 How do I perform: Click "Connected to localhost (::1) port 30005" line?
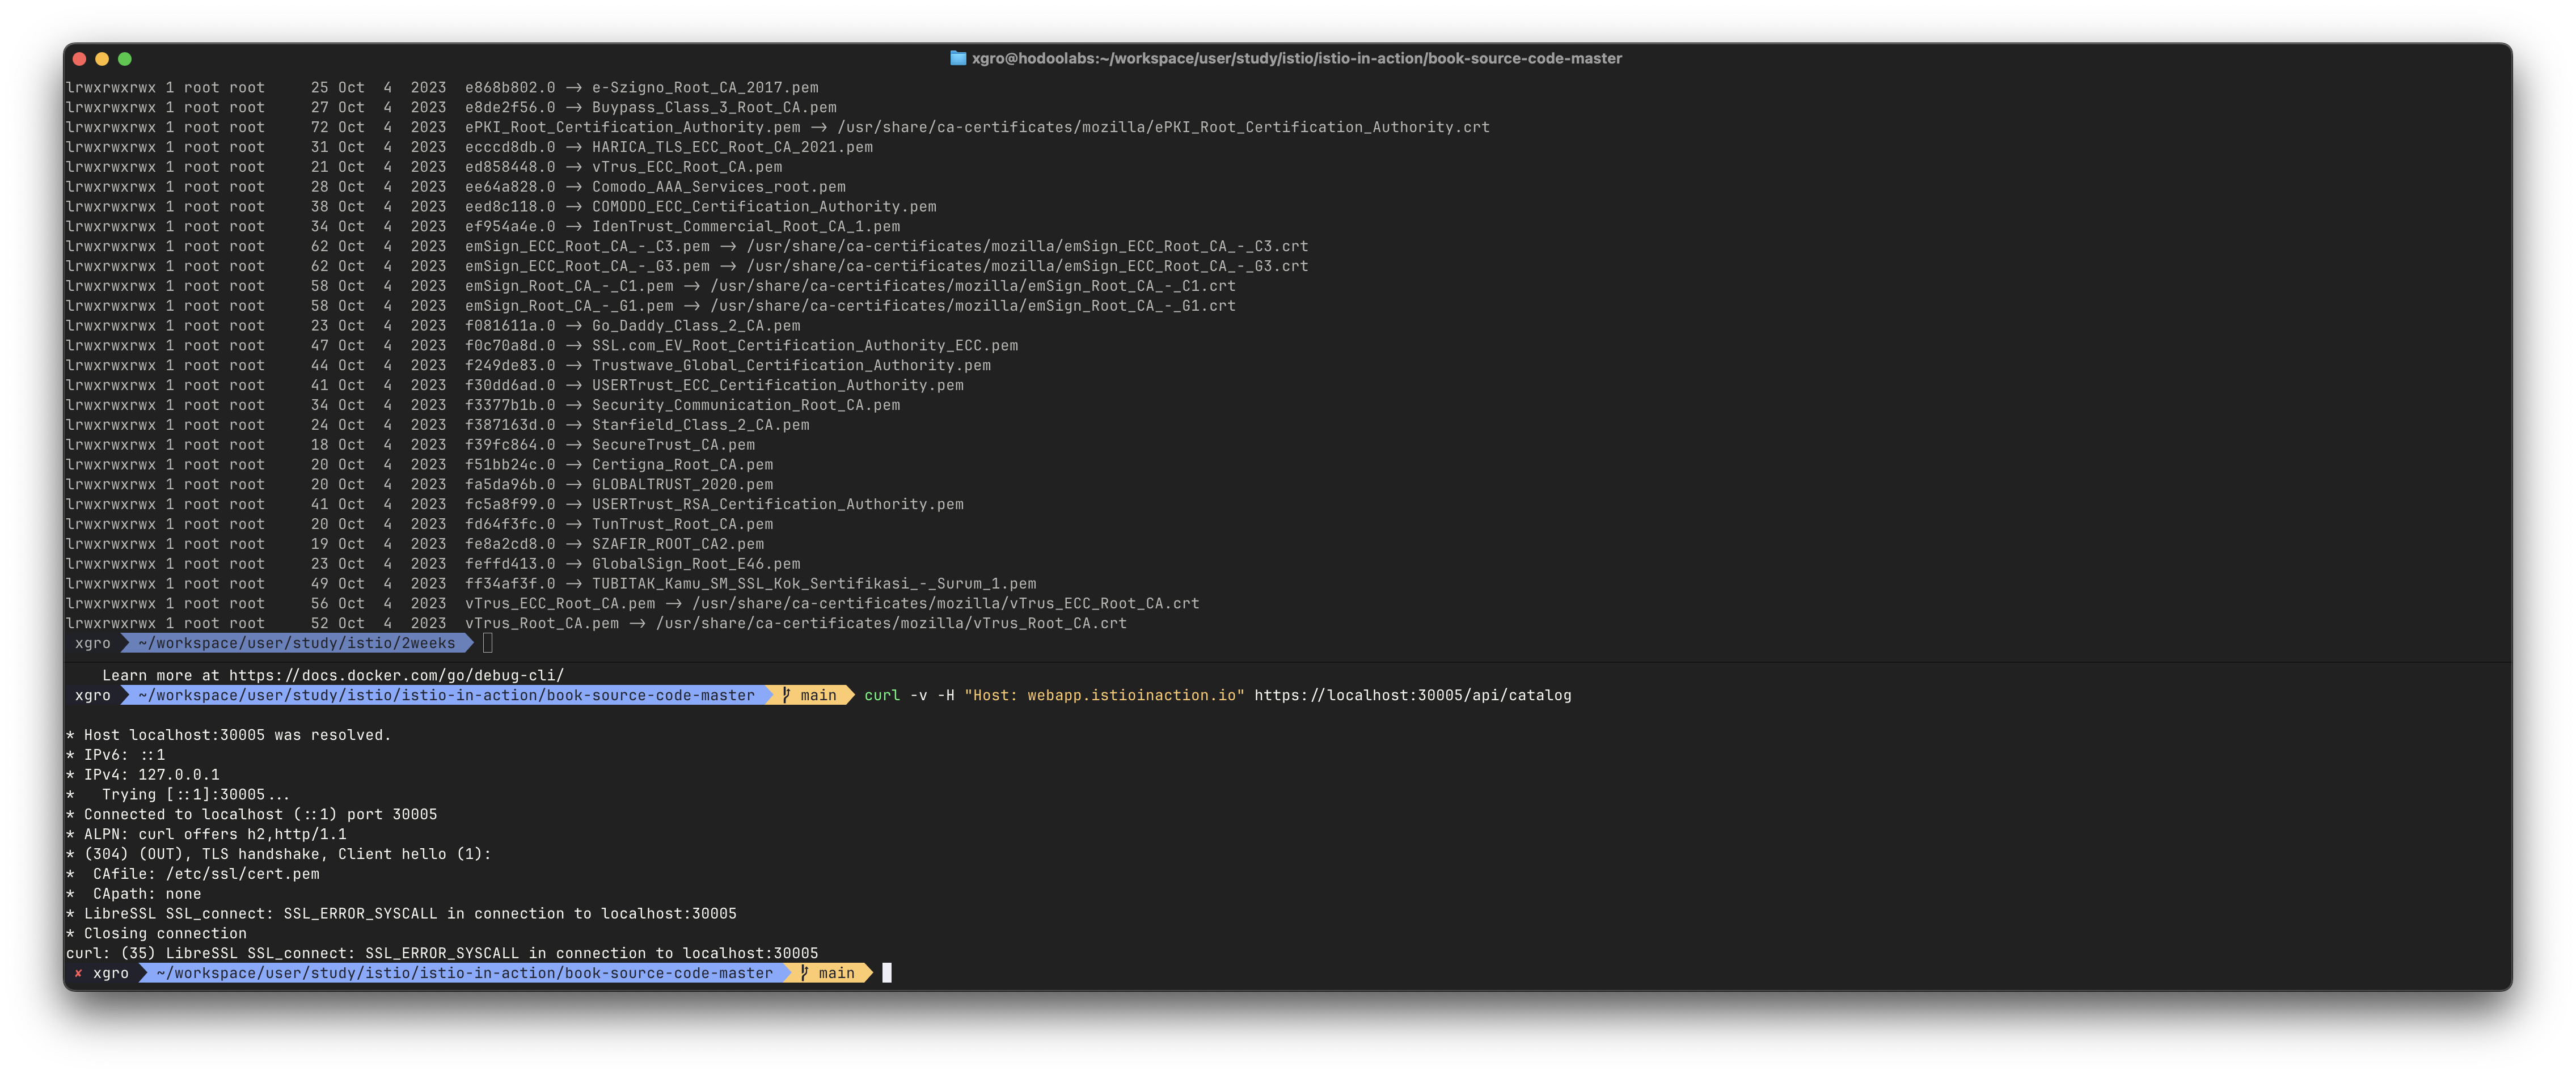point(252,814)
